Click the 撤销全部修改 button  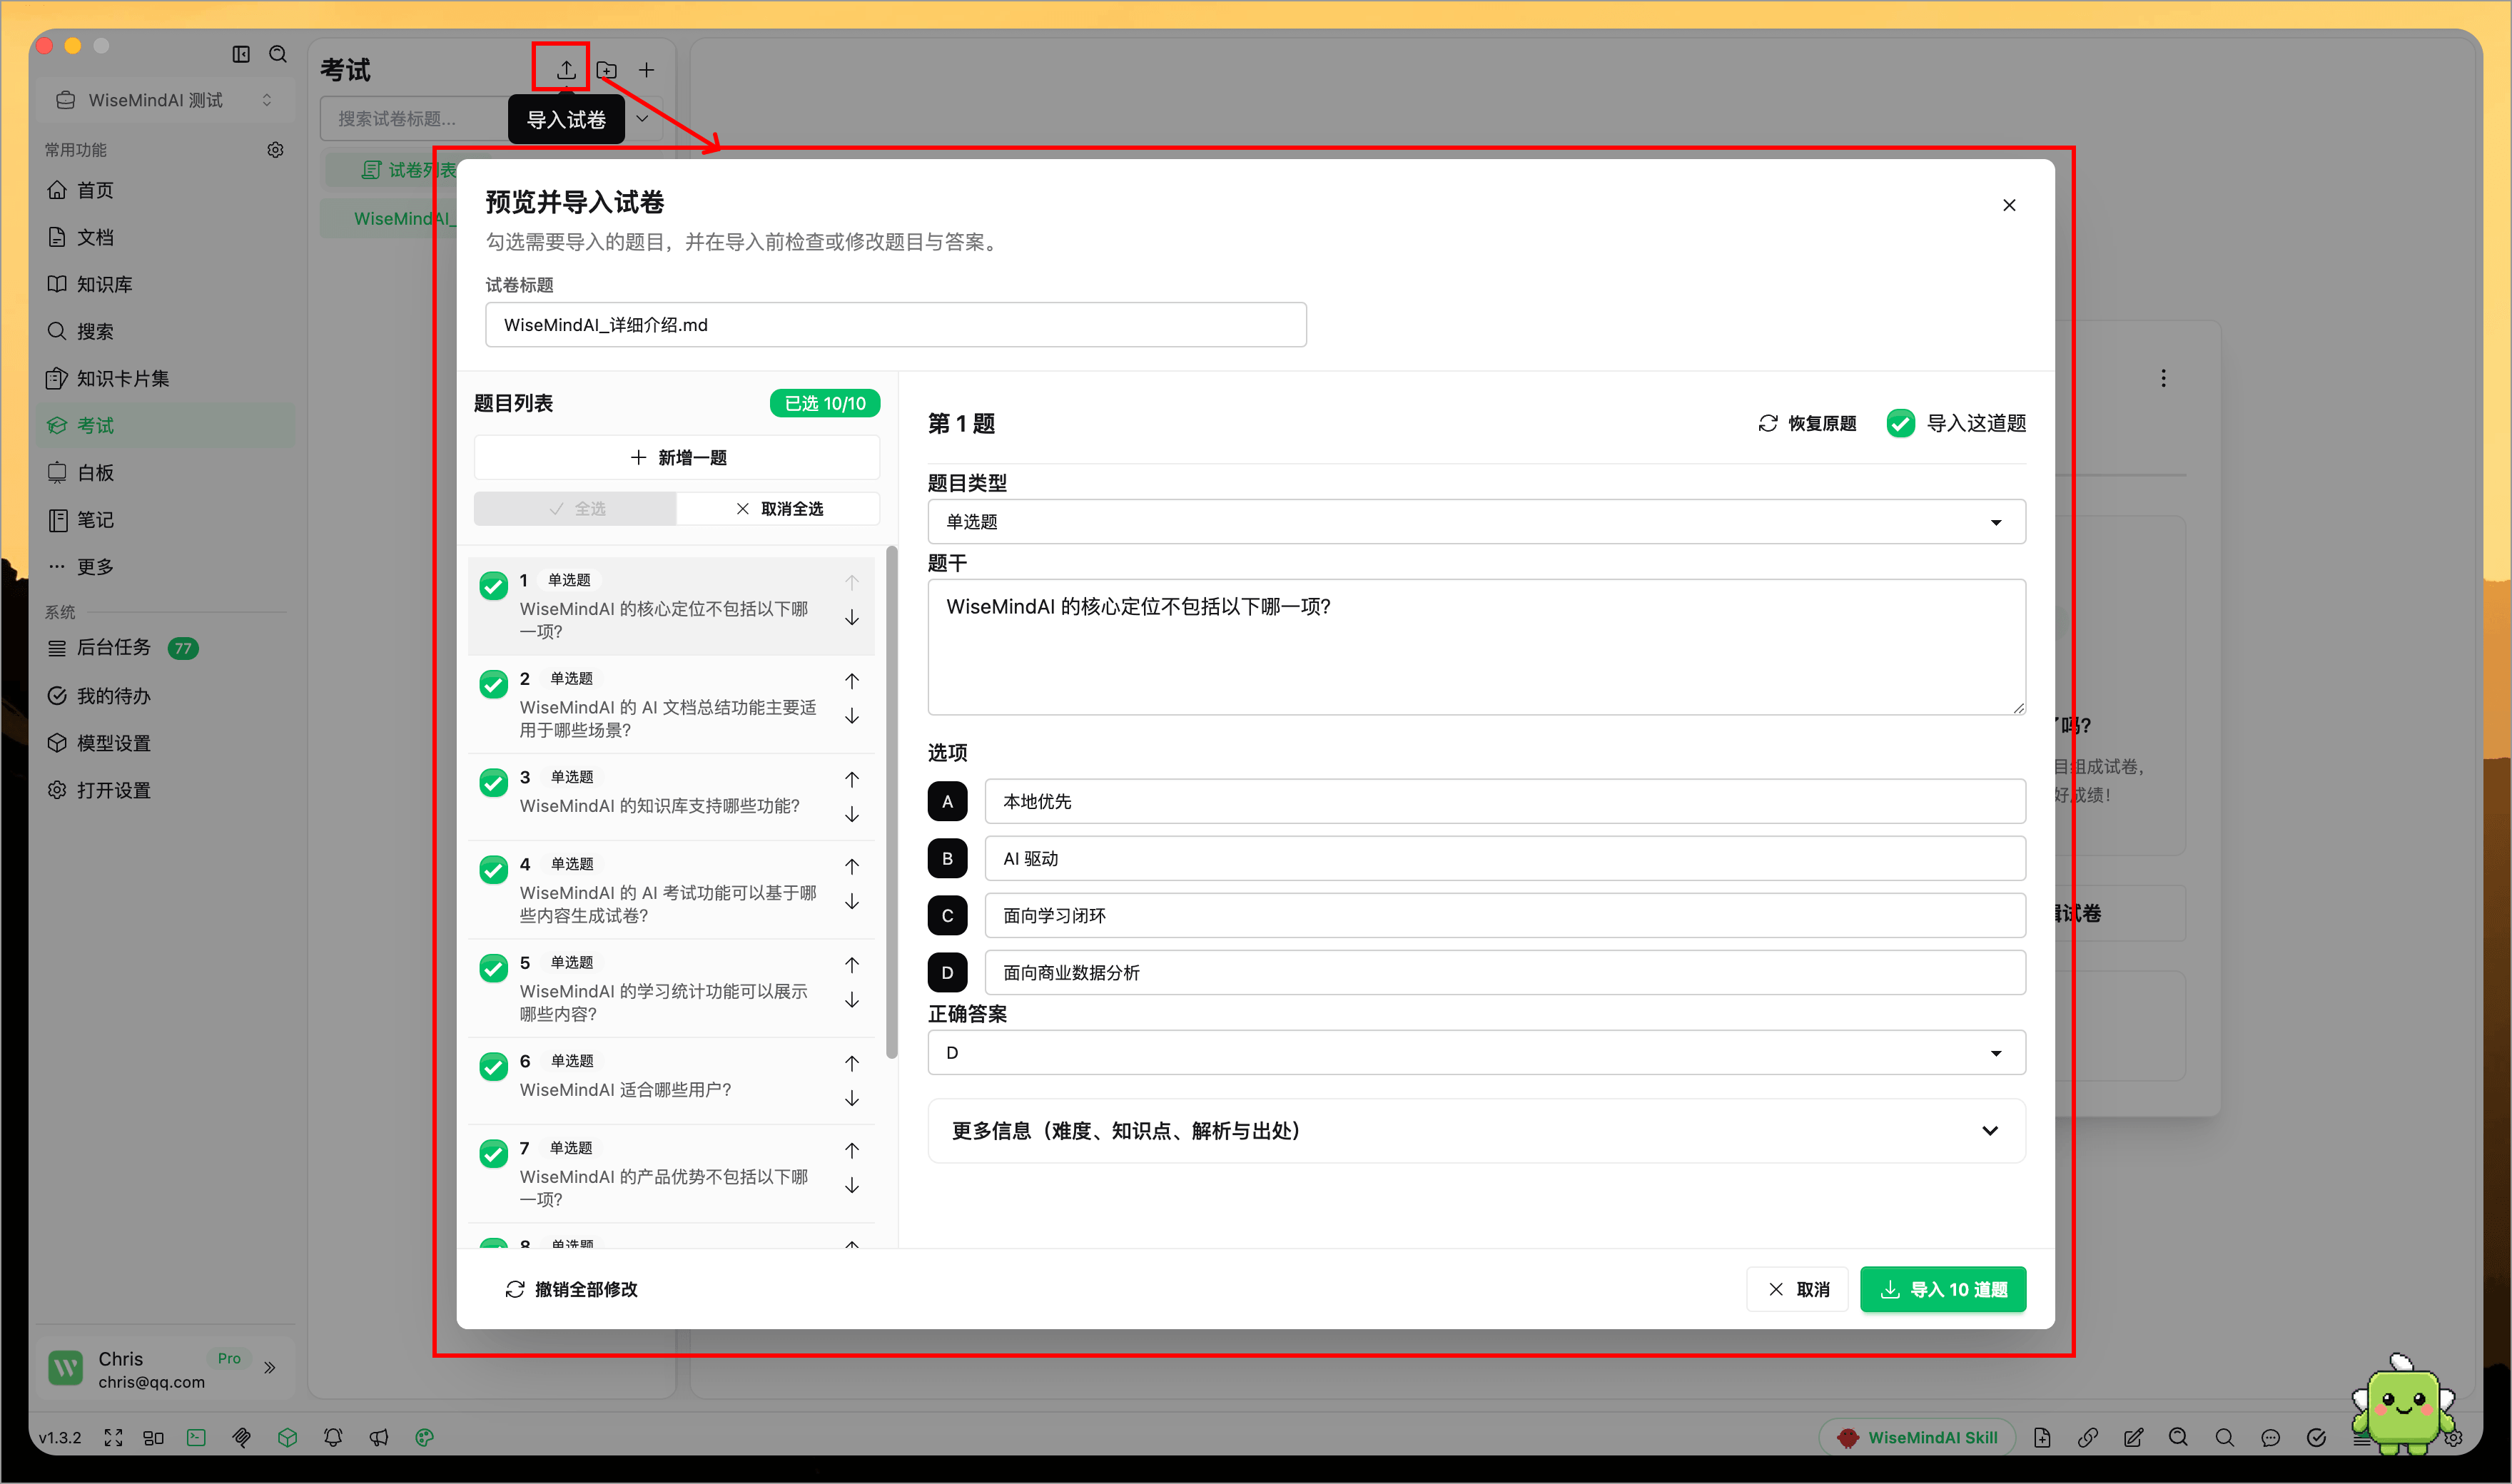coord(571,1290)
